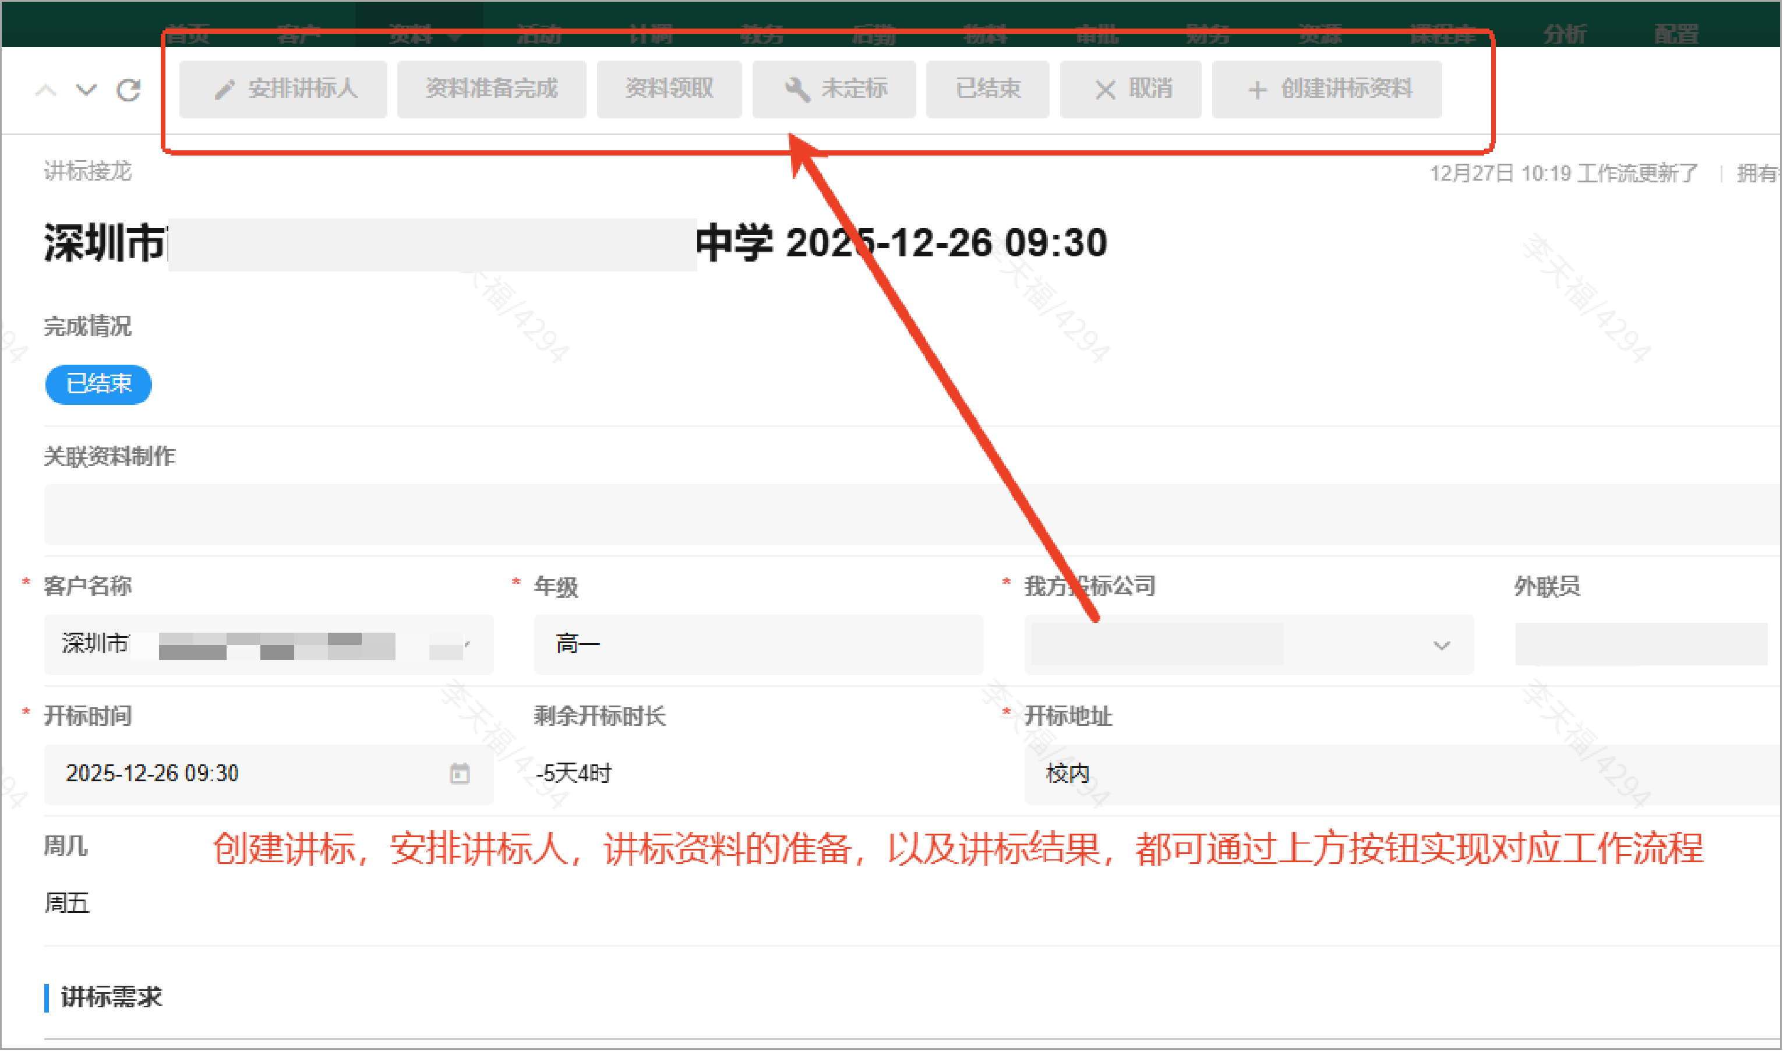Click the 已结束 workflow button
1783x1051 pixels.
pos(987,89)
